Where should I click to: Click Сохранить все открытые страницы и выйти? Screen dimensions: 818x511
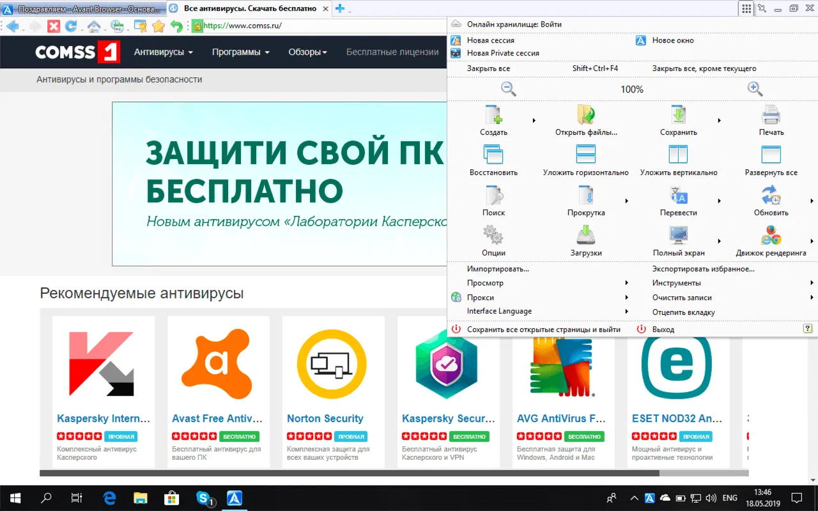[x=543, y=330]
